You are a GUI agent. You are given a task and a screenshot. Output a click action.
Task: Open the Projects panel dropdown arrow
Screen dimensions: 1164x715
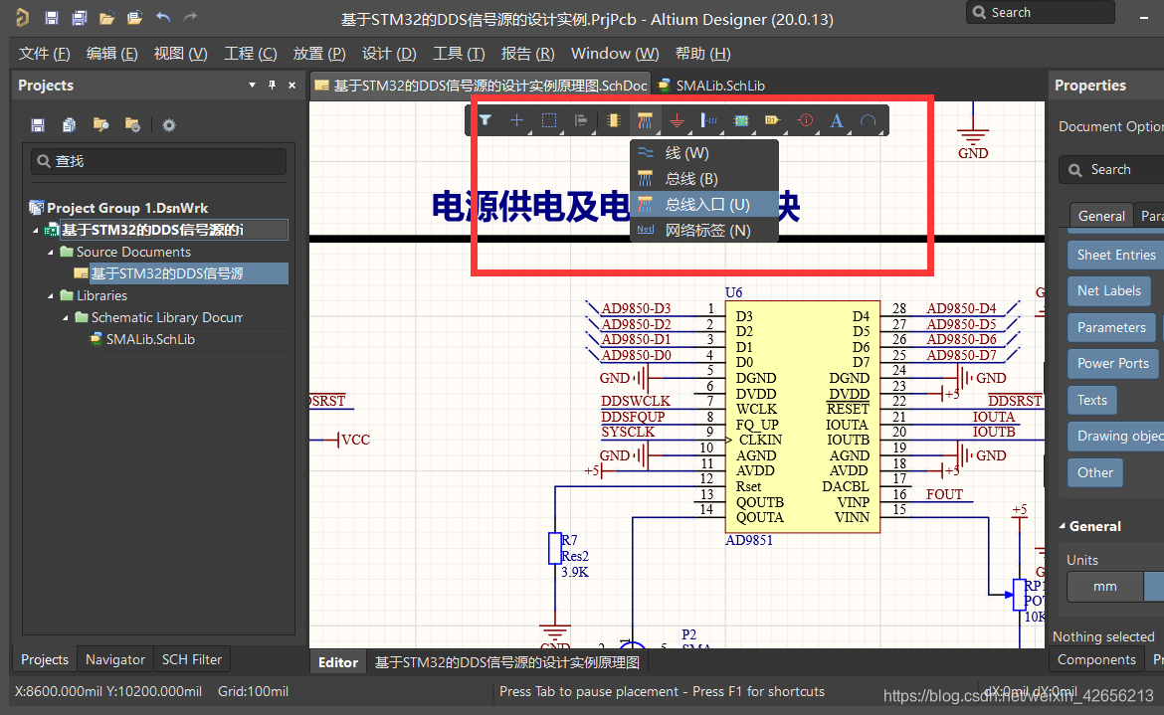[253, 86]
